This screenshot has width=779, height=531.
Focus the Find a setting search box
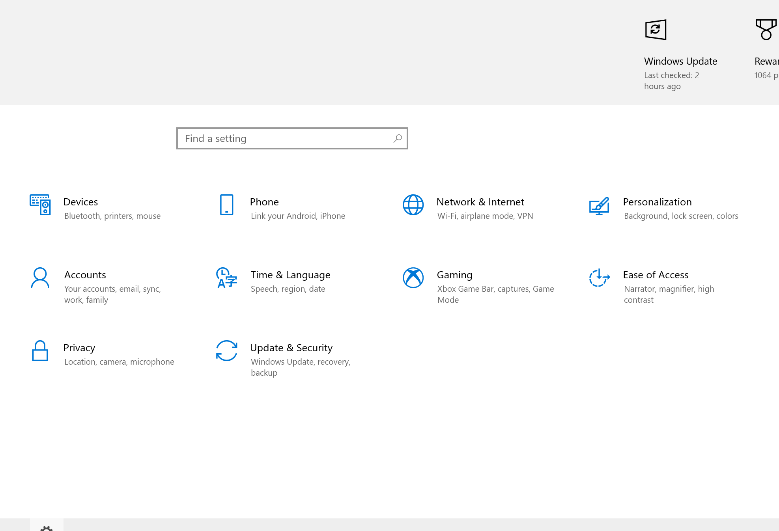pyautogui.click(x=284, y=138)
